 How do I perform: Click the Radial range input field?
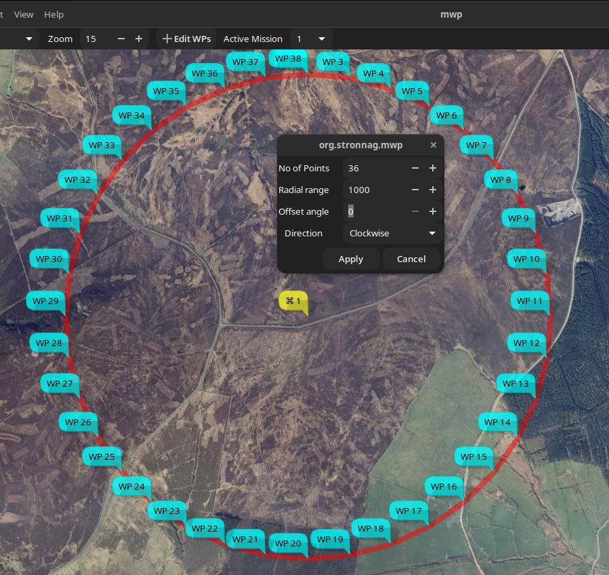(x=376, y=190)
